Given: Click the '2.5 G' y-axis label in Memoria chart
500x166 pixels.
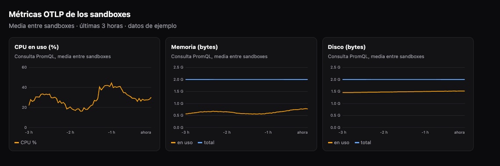Looking at the screenshot, I should 178,67.
